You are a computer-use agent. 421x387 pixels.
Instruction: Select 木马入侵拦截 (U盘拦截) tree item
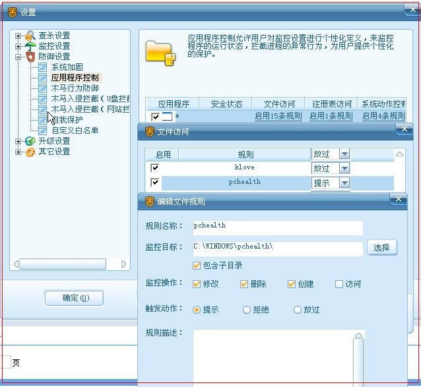point(90,99)
